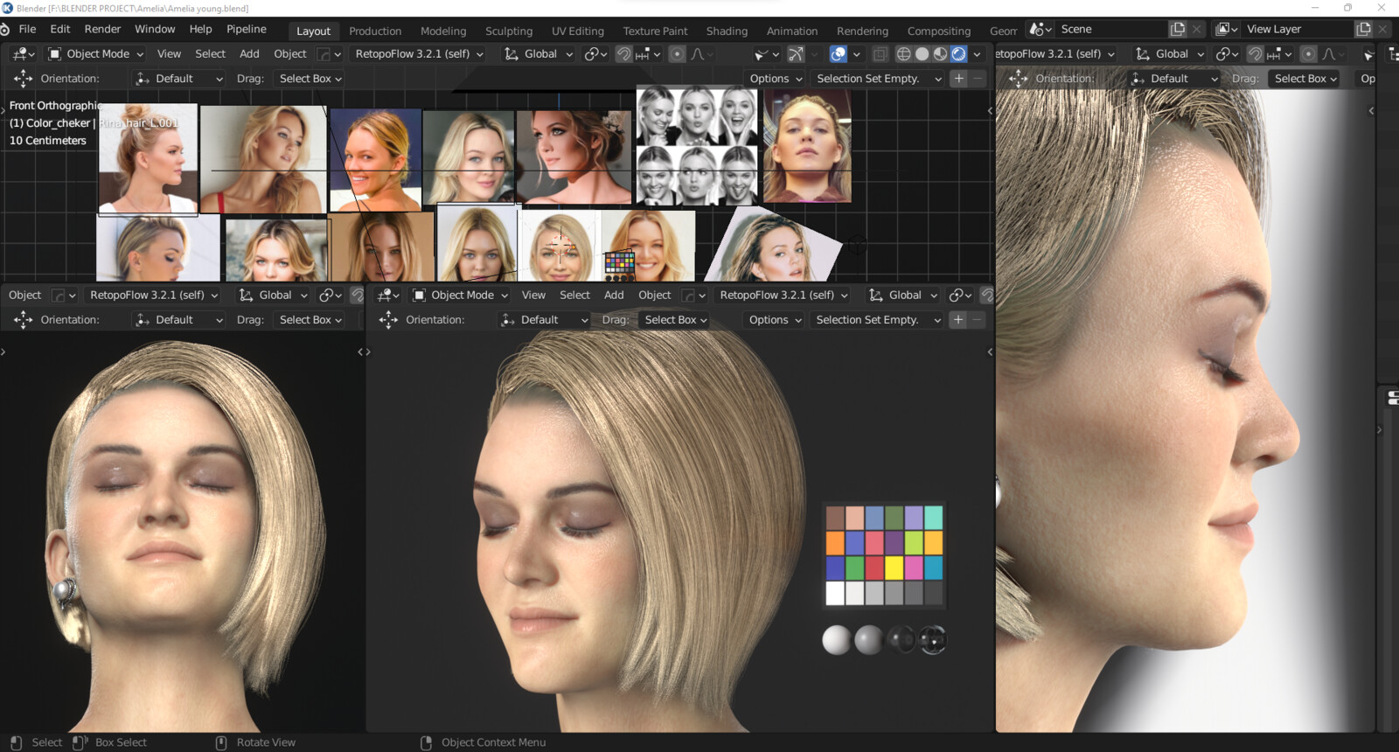Open Window menu

click(x=155, y=29)
